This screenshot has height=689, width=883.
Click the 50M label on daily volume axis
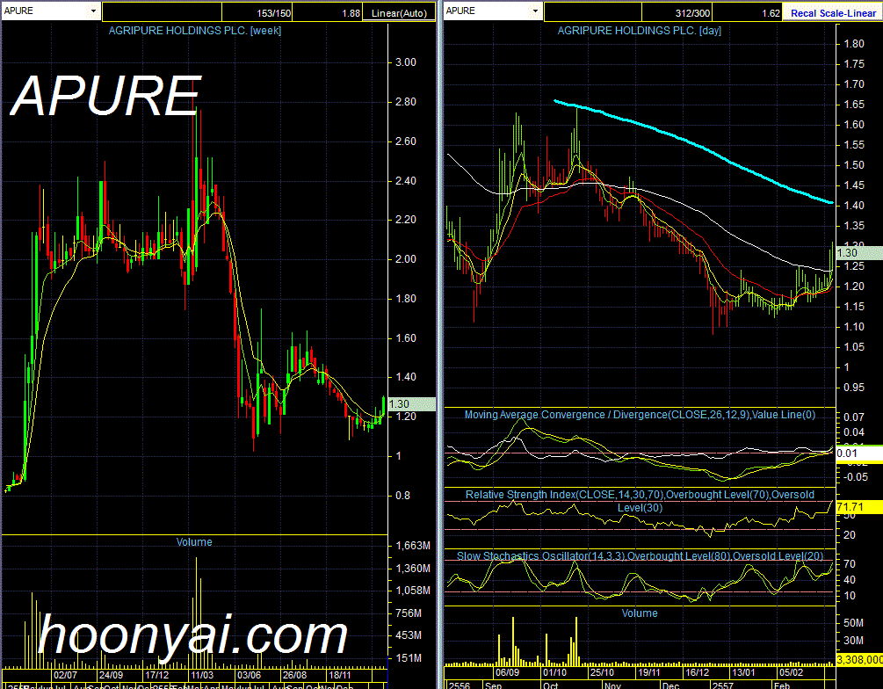coord(853,622)
